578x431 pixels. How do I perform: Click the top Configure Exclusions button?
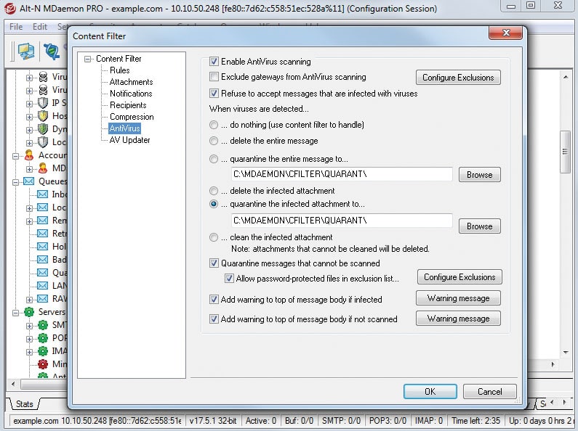(x=458, y=78)
